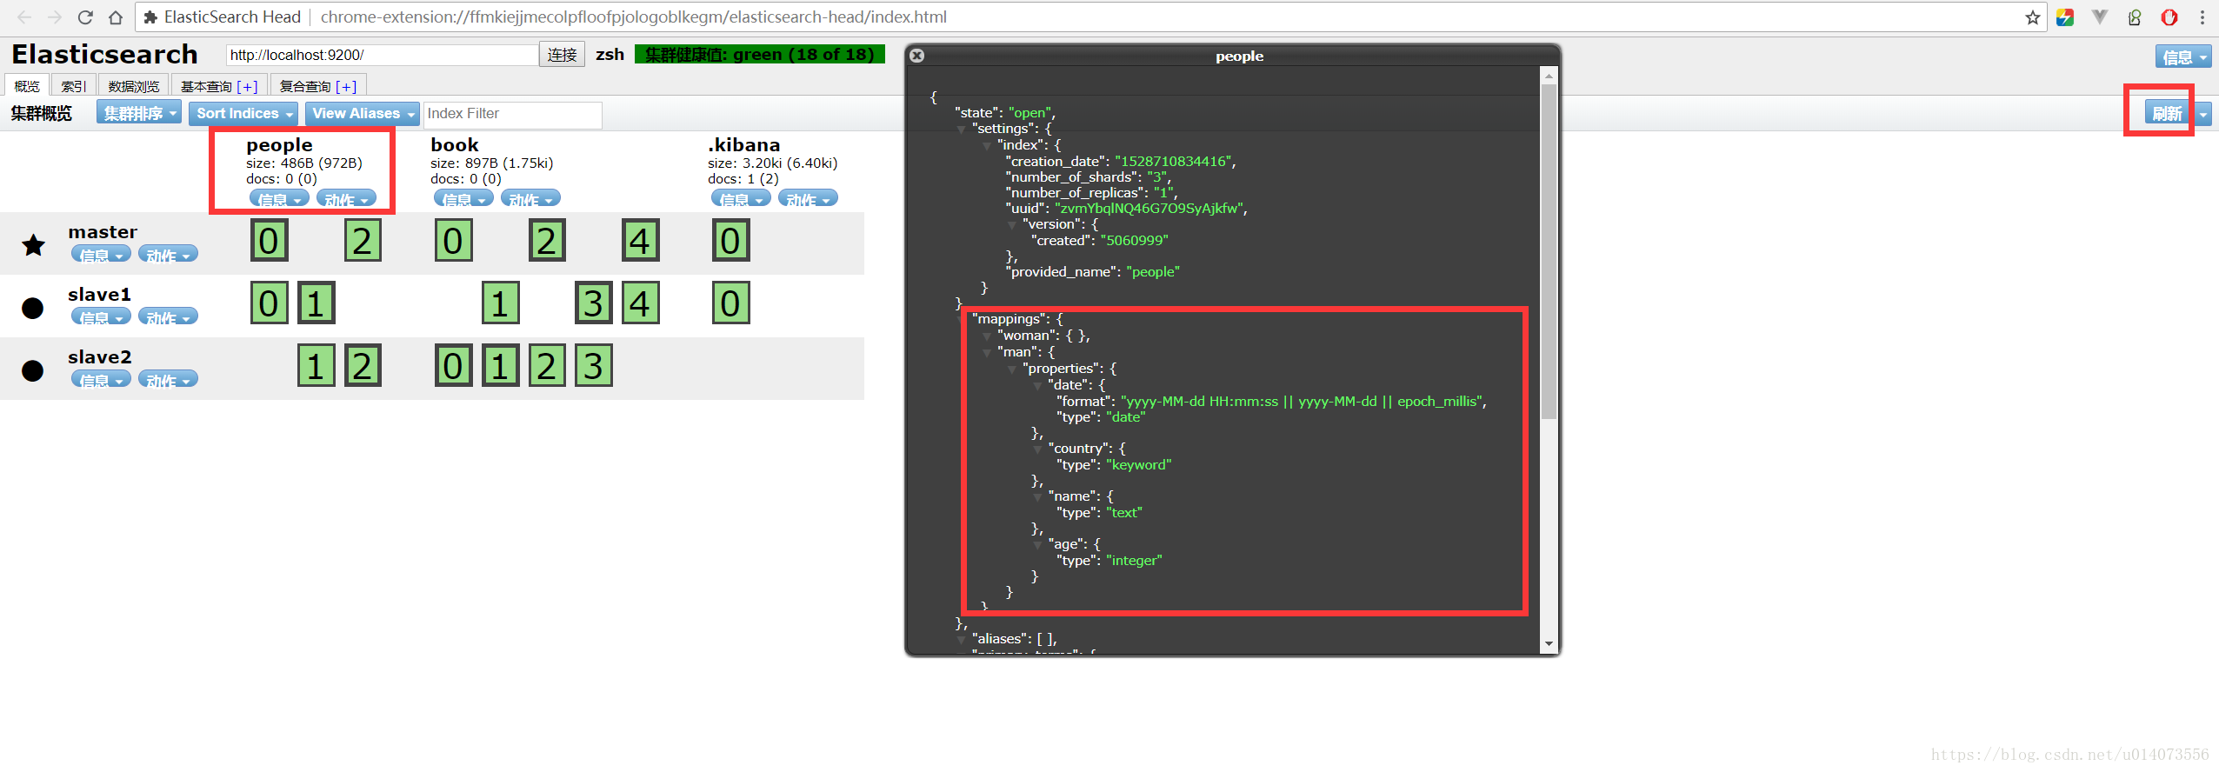Screen dimensions: 2219x772
Task: Click the red Opera-style extension icon
Action: click(2169, 17)
